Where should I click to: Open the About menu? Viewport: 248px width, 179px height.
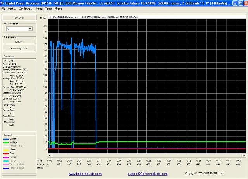click(58, 9)
